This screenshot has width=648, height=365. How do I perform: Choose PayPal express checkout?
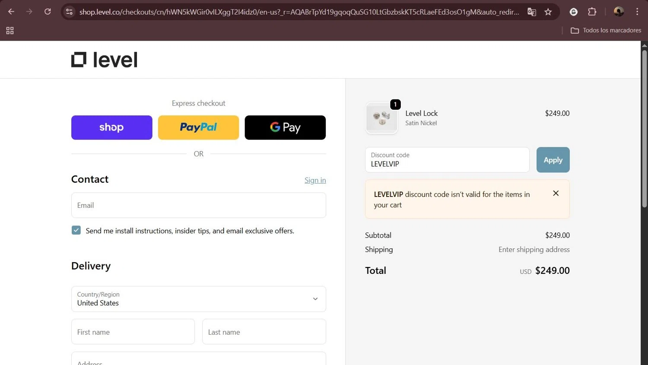(198, 127)
